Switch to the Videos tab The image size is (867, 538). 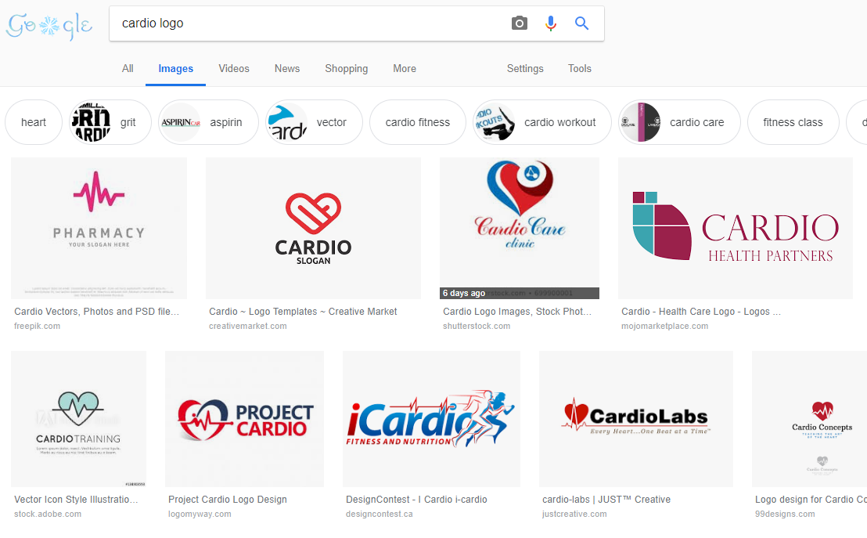[234, 69]
